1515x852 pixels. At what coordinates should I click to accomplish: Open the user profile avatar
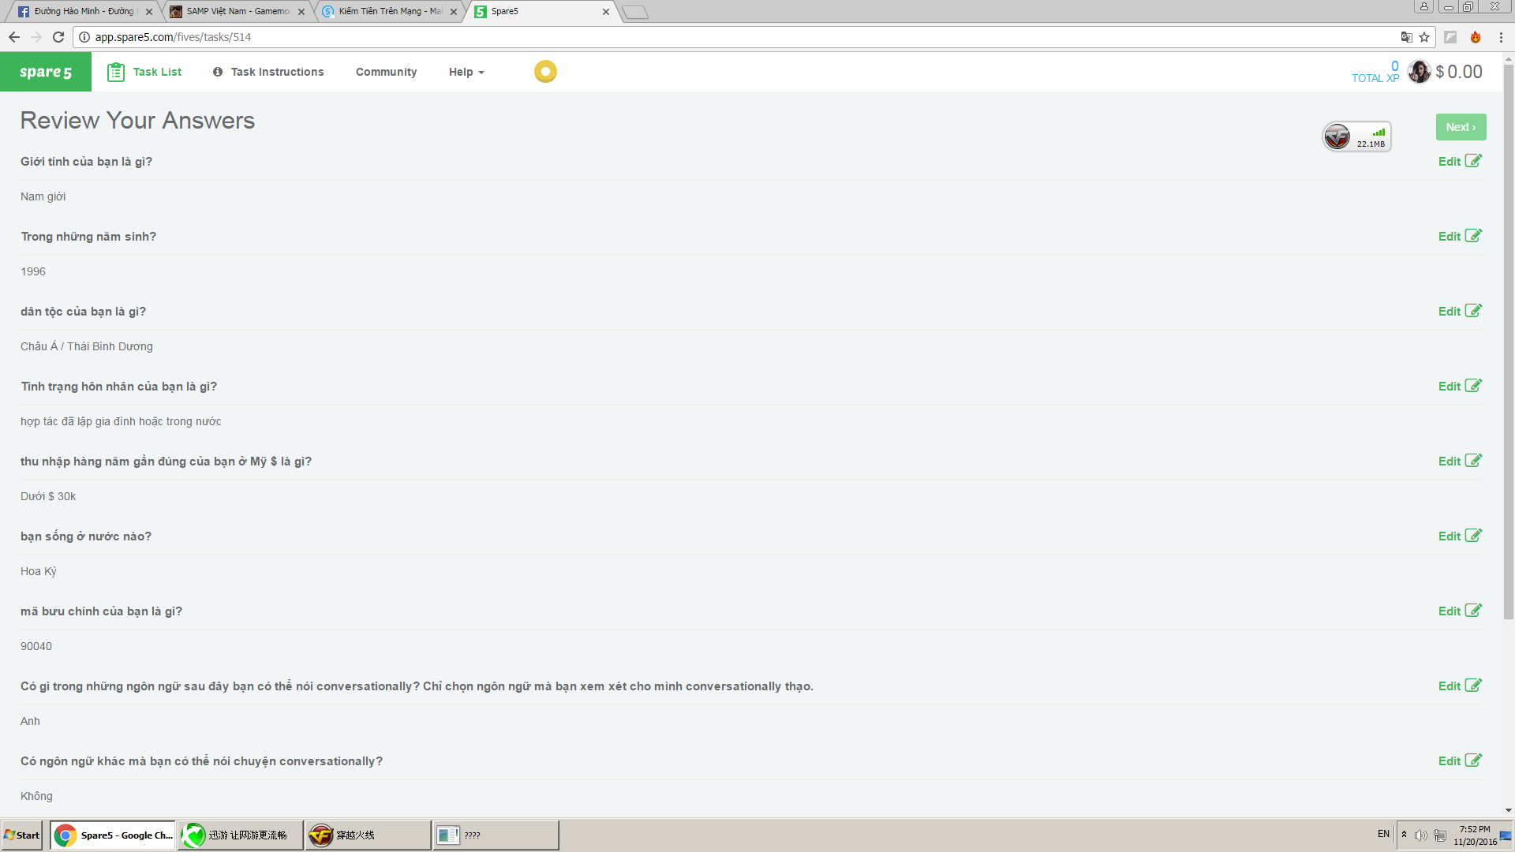(x=1419, y=72)
